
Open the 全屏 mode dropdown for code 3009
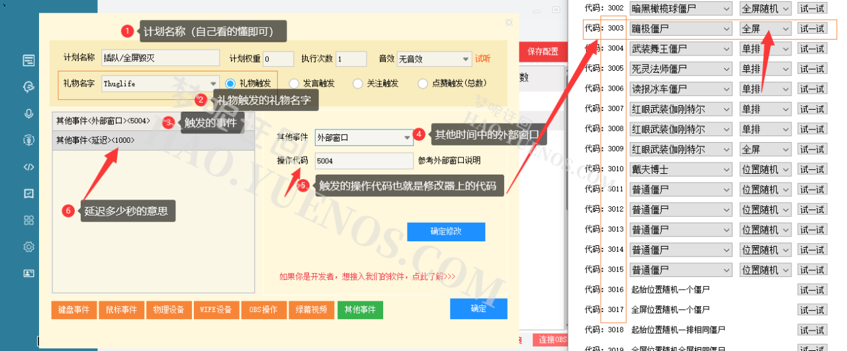[x=766, y=149]
